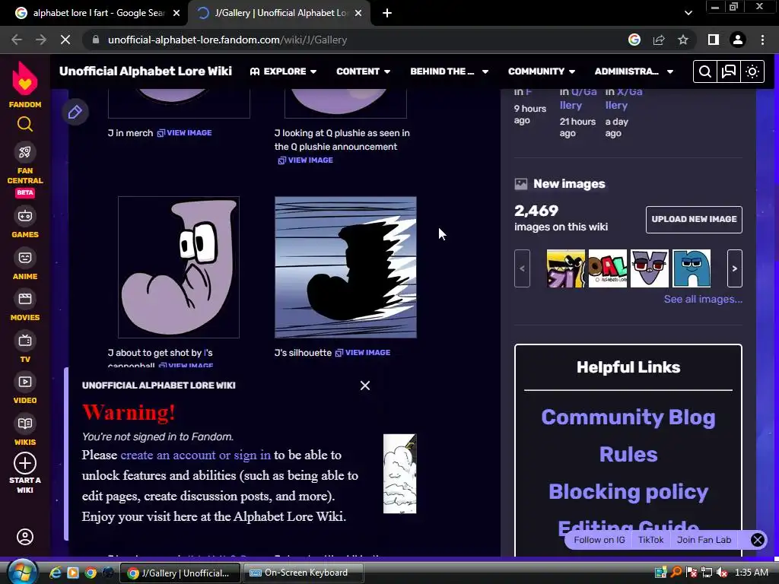Click the address bar URL field
Screen dimensions: 779x584
tap(353, 40)
